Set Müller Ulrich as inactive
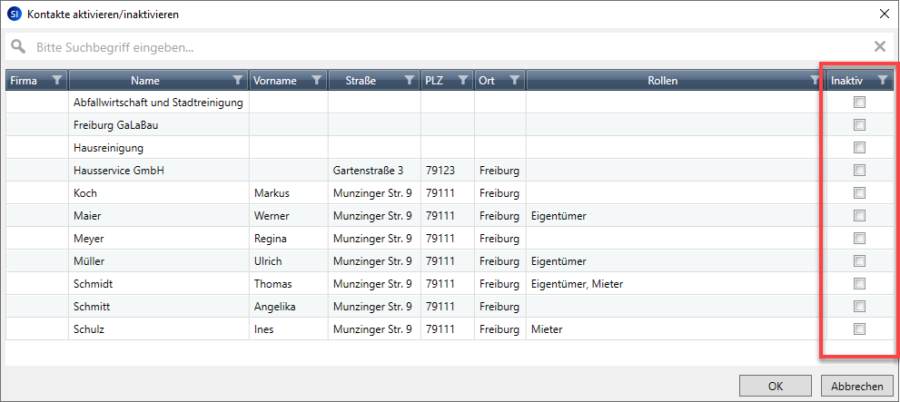This screenshot has height=402, width=900. coord(859,260)
